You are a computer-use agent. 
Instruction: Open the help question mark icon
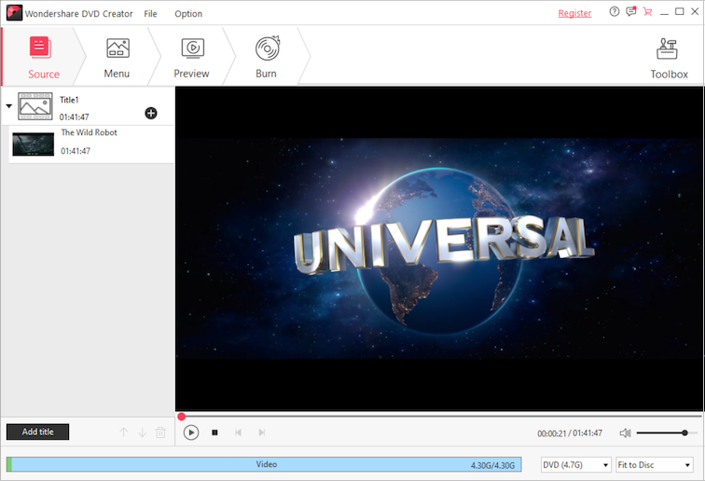pyautogui.click(x=615, y=12)
